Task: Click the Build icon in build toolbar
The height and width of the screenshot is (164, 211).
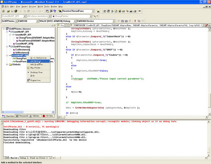Action: click(126, 21)
